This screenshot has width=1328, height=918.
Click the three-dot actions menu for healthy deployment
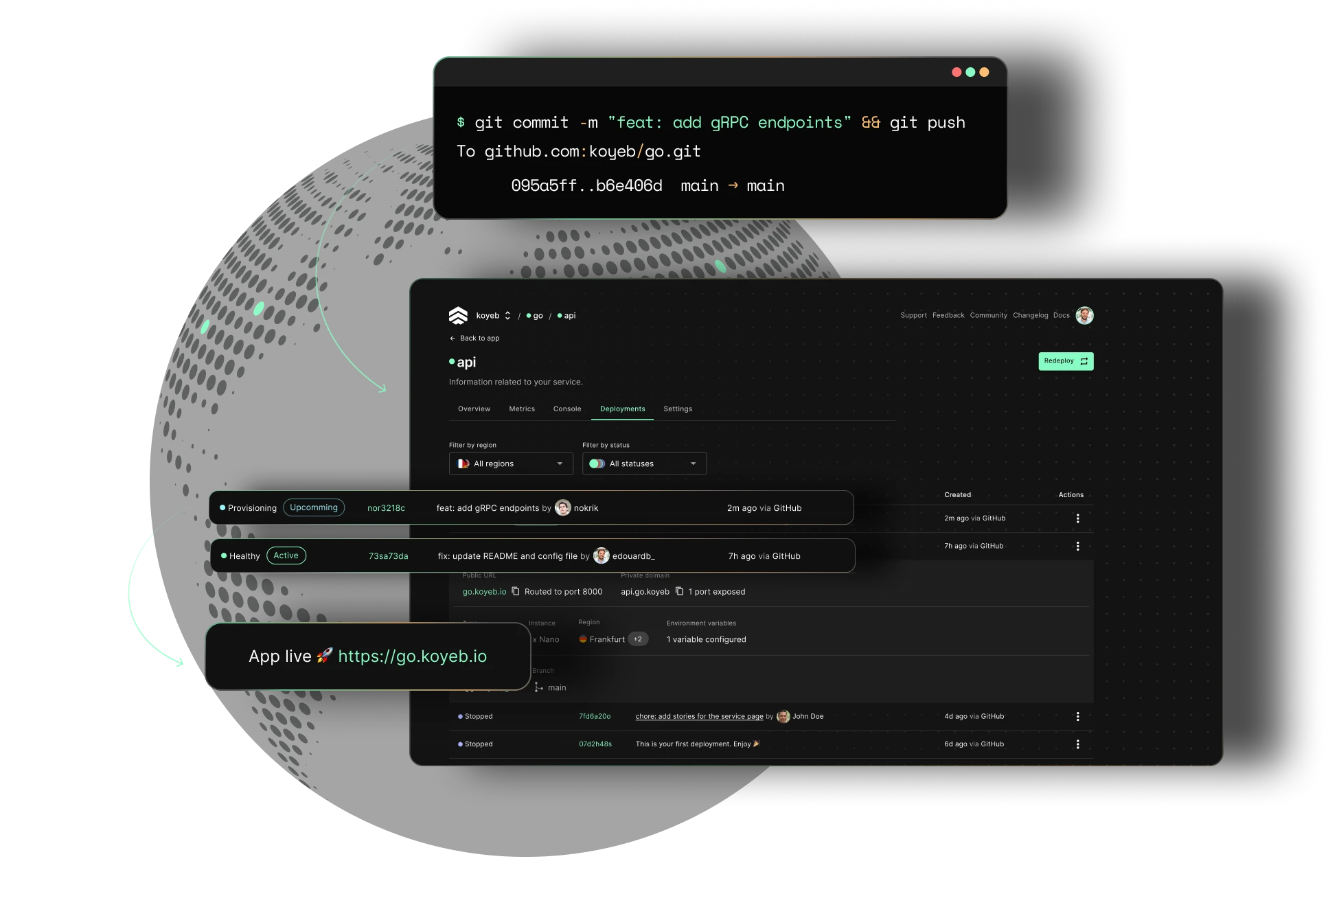tap(1079, 547)
